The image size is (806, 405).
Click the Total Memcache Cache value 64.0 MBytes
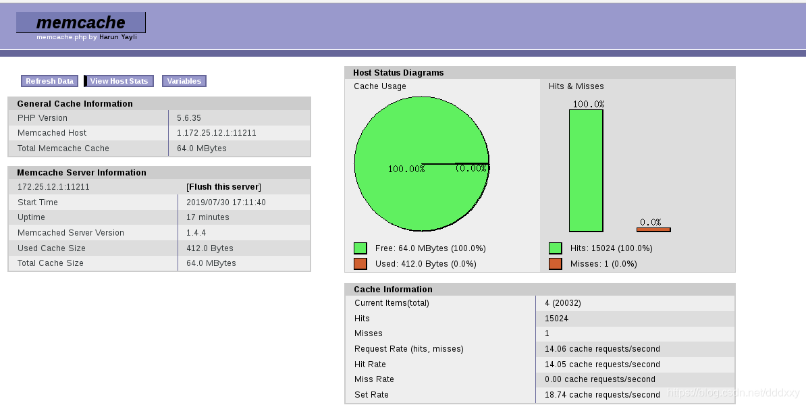pos(201,148)
